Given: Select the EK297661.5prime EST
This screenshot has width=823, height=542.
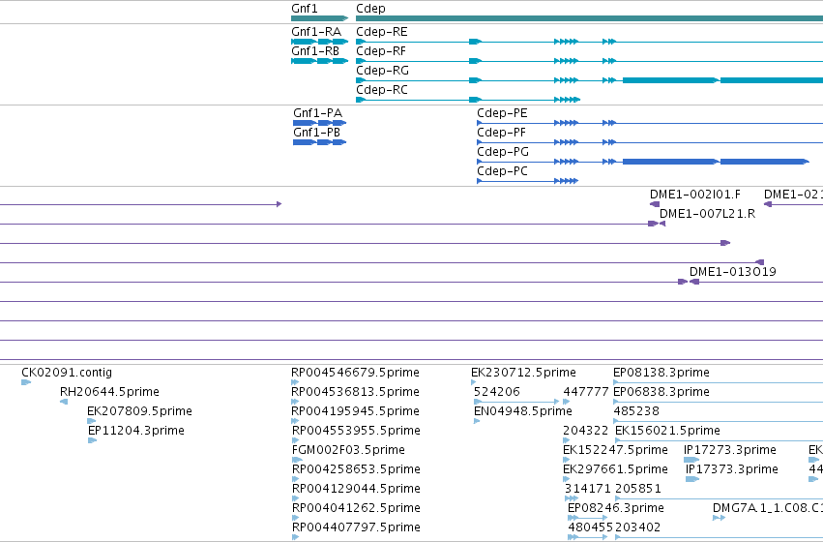Looking at the screenshot, I should tap(567, 479).
